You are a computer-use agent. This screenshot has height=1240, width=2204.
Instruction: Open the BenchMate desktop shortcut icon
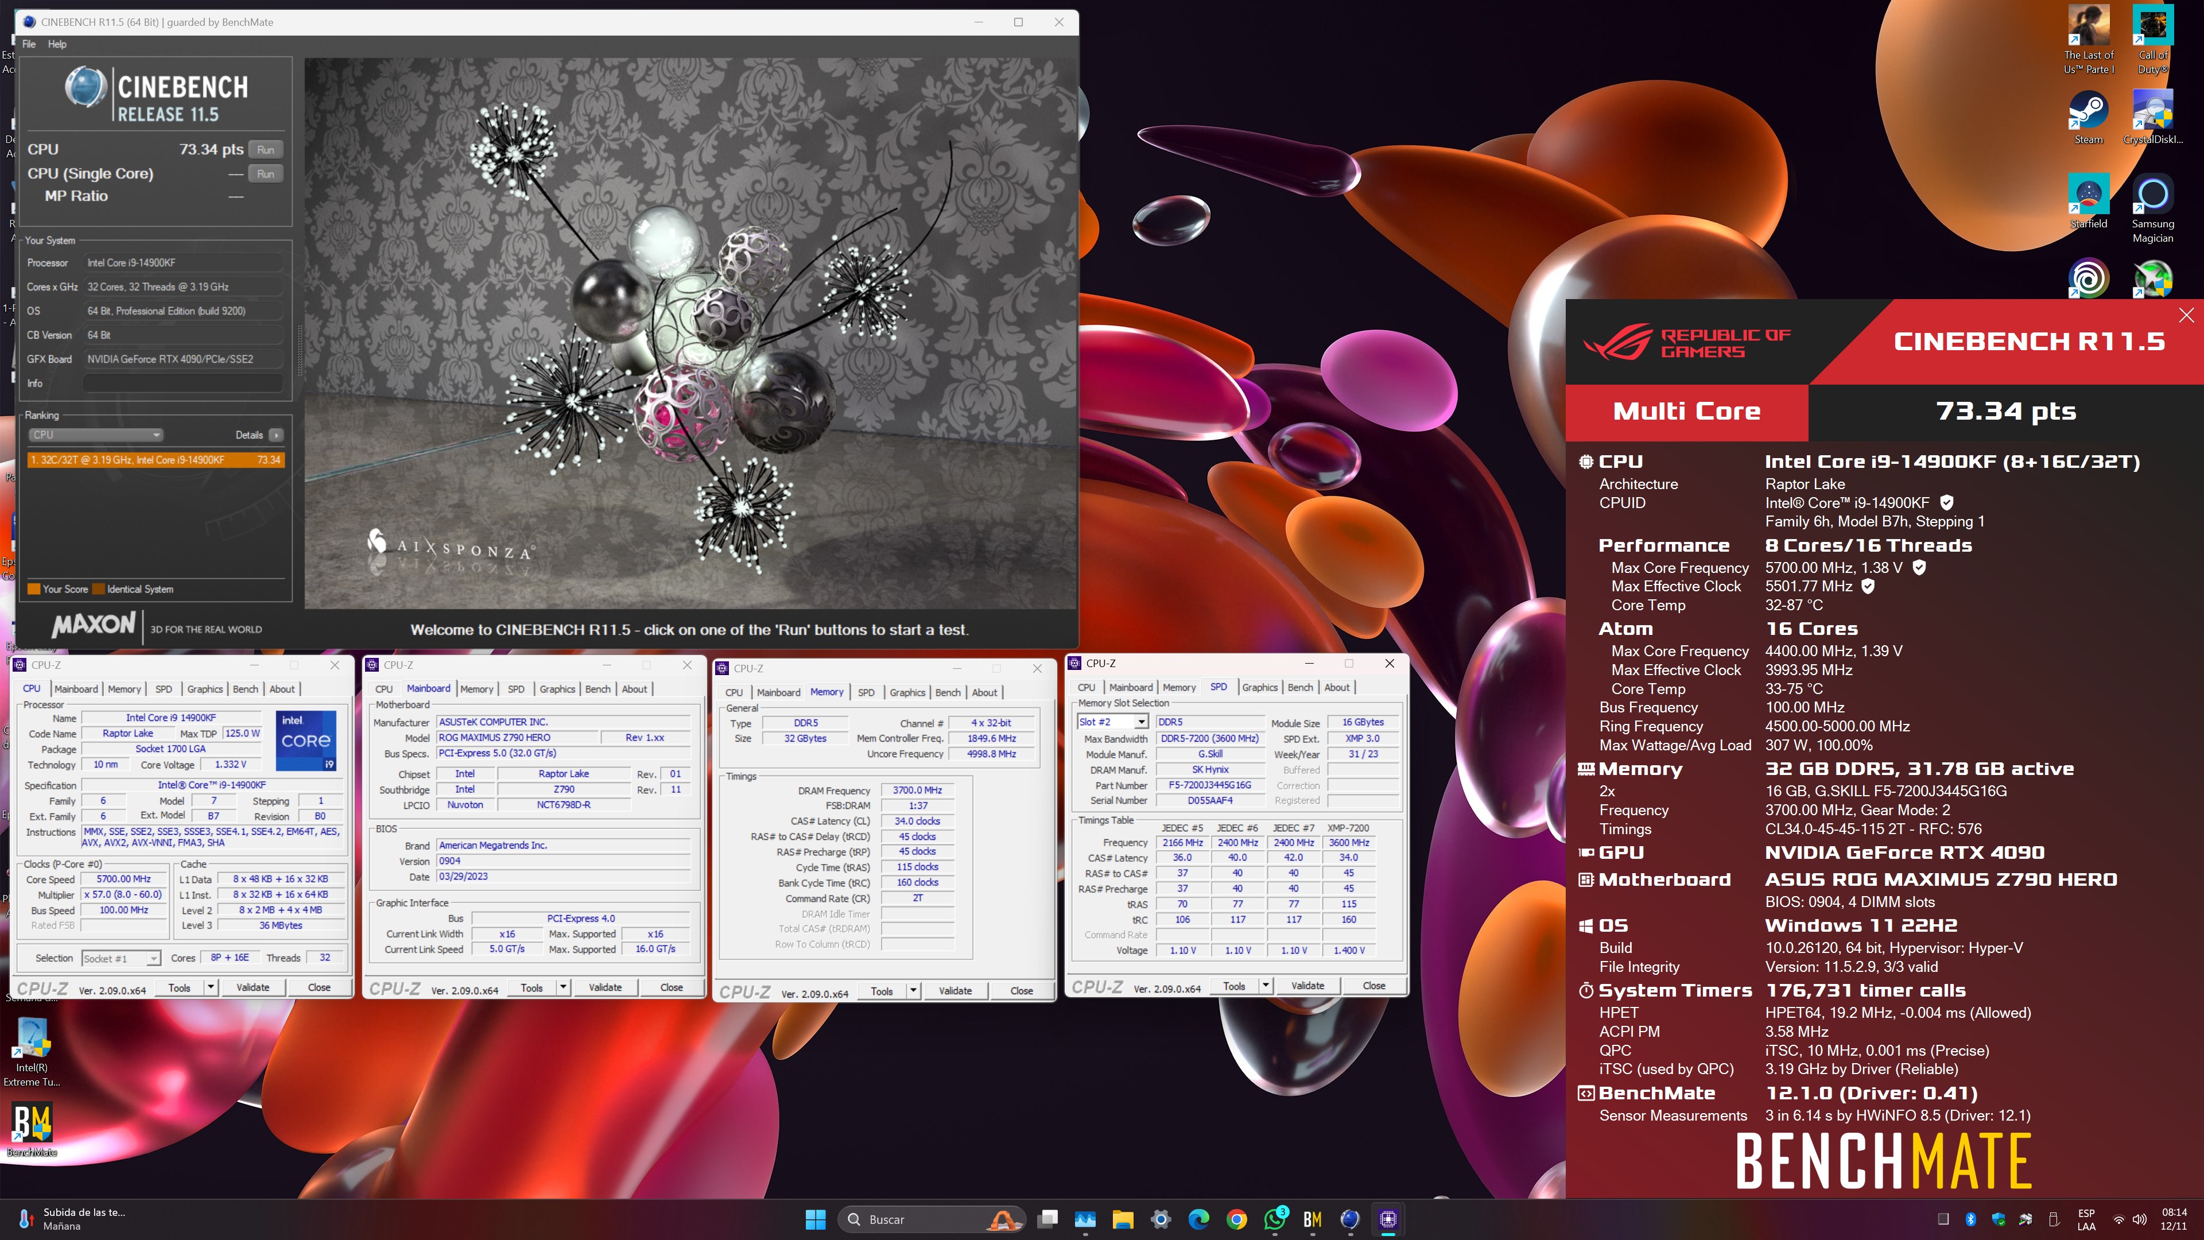[x=32, y=1130]
